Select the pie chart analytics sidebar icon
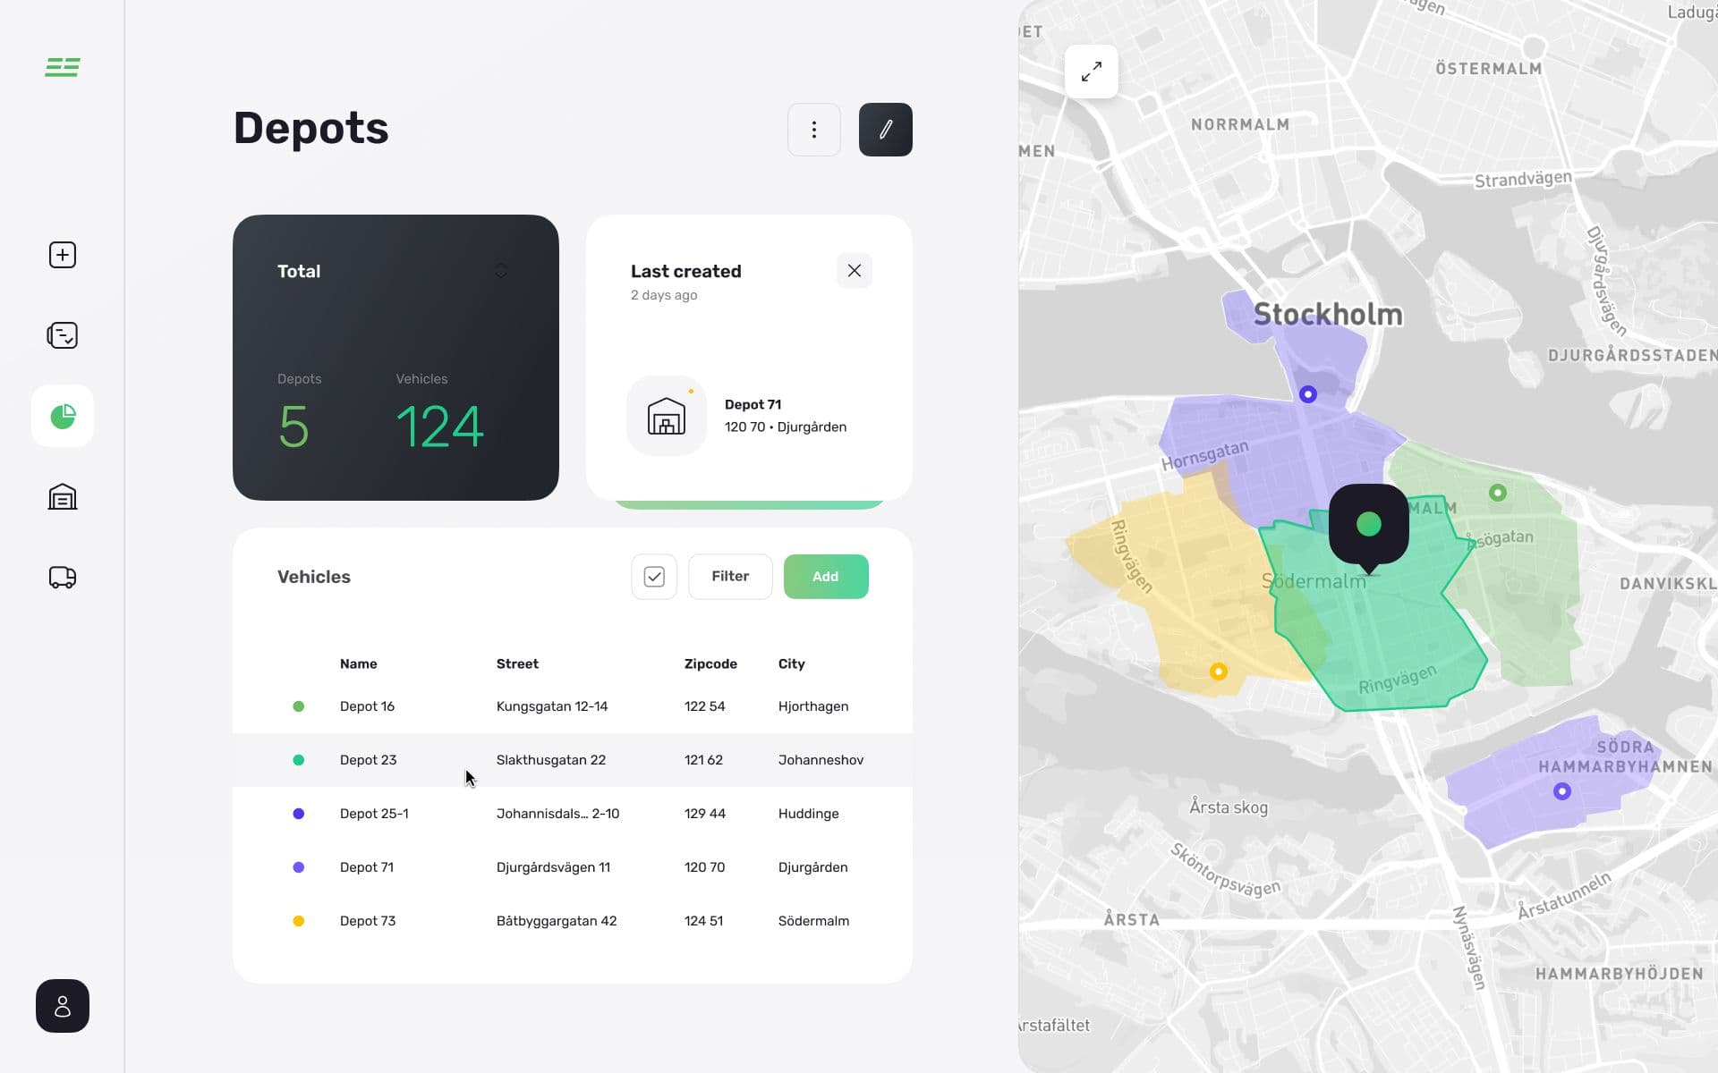 (x=62, y=416)
